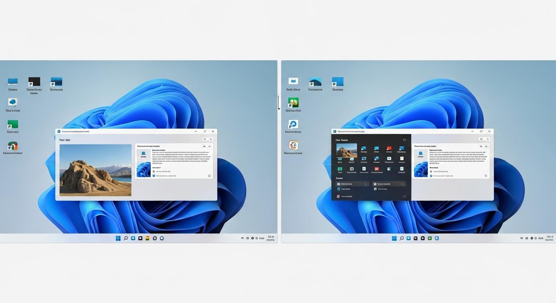Open the green app icon in the grid's bottom row
This screenshot has width=556, height=303.
click(x=339, y=168)
